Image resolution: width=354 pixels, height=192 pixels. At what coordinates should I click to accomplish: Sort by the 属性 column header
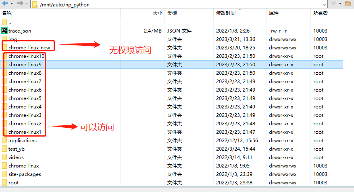(274, 13)
